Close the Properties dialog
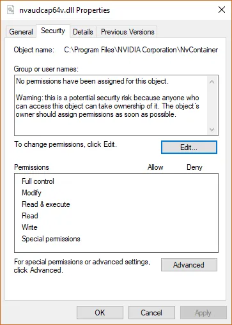 (x=222, y=10)
